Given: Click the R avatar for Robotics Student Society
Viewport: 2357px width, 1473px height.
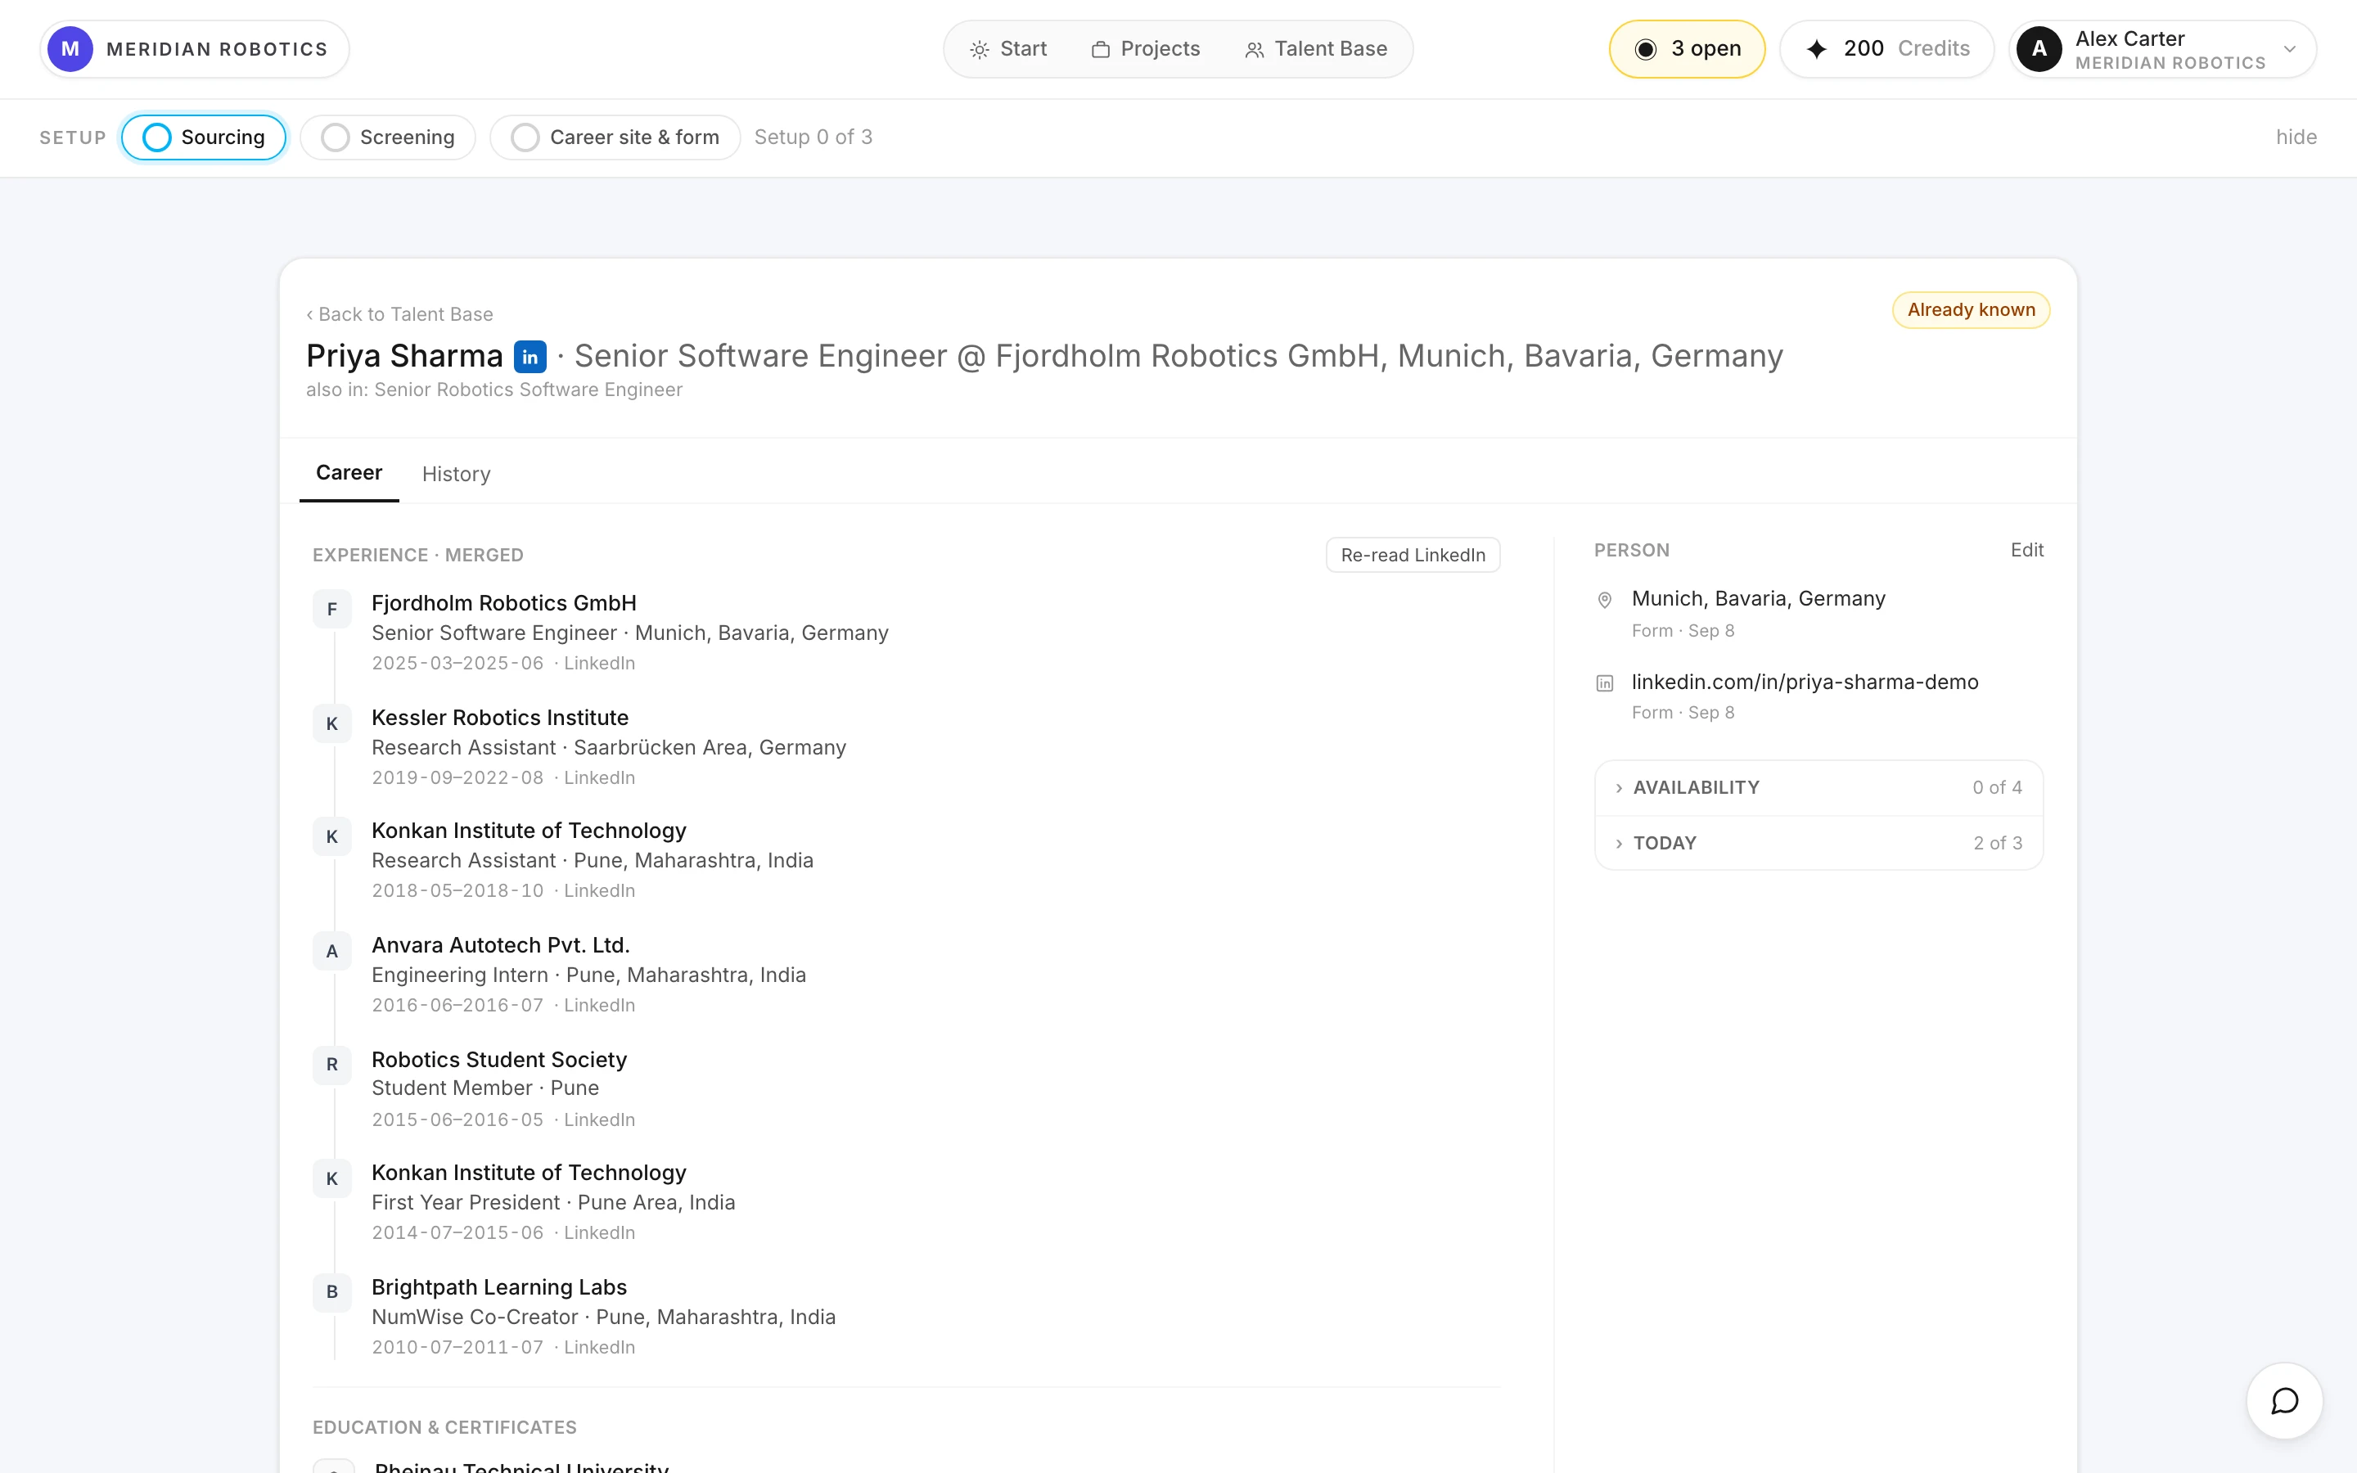Looking at the screenshot, I should 332,1065.
